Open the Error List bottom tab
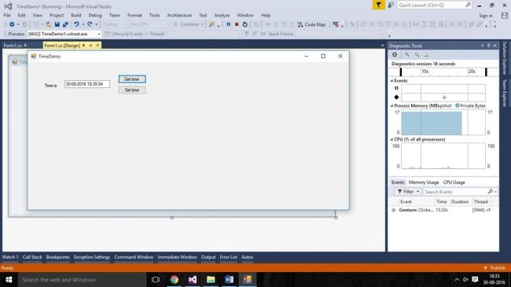The height and width of the screenshot is (287, 511). pos(229,257)
